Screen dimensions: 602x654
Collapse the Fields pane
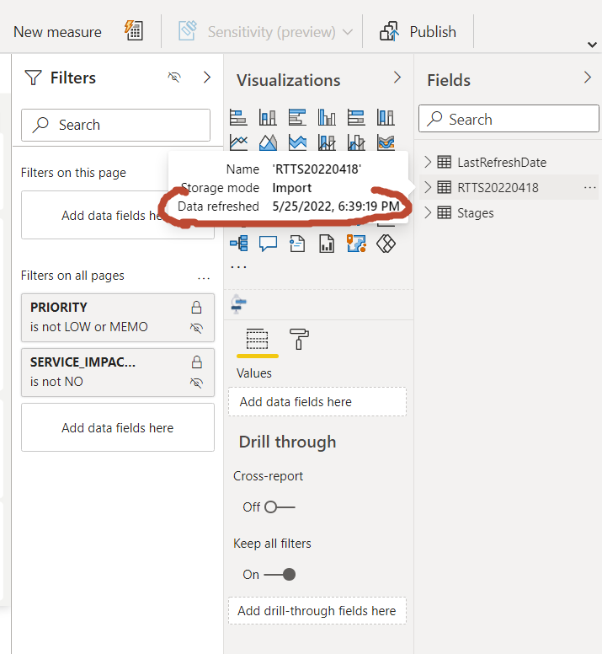tap(588, 78)
